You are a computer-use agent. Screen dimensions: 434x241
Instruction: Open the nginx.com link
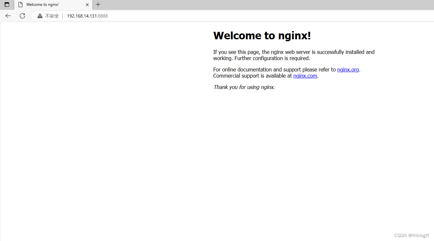click(305, 76)
